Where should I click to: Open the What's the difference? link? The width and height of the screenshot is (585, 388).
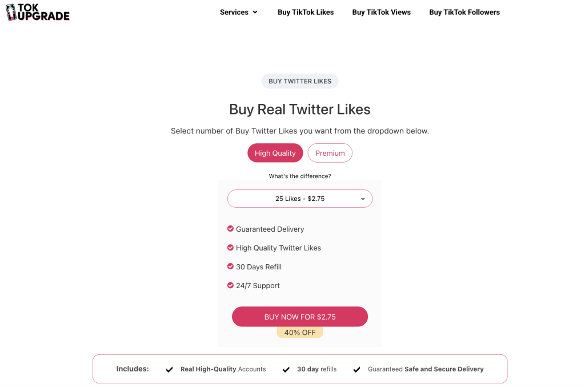coord(299,176)
